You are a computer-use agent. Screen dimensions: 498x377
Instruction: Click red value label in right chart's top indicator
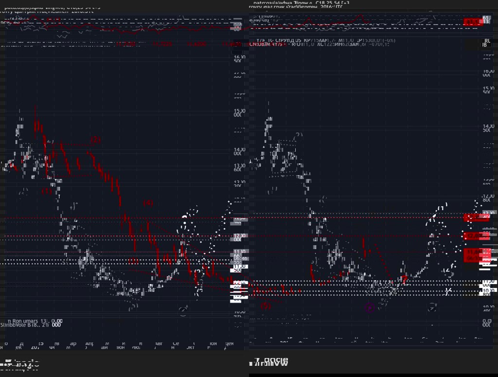(472, 22)
